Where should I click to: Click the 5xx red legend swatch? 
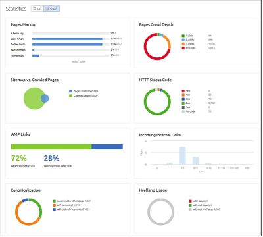click(x=183, y=91)
